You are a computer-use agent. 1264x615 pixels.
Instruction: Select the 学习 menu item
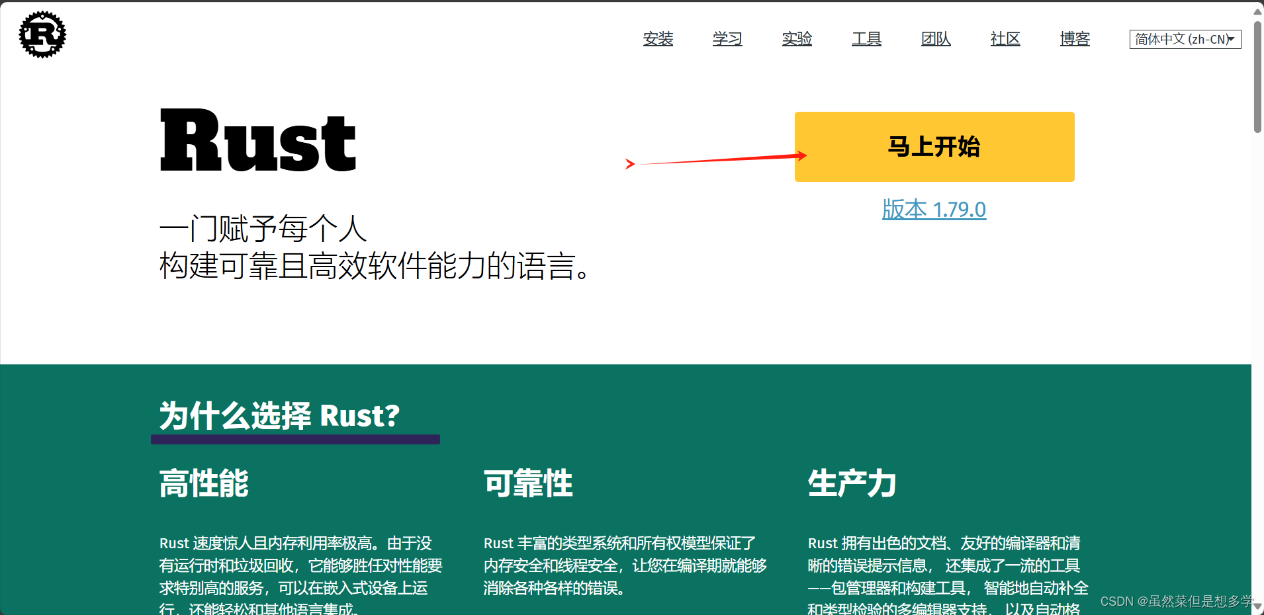coord(727,39)
